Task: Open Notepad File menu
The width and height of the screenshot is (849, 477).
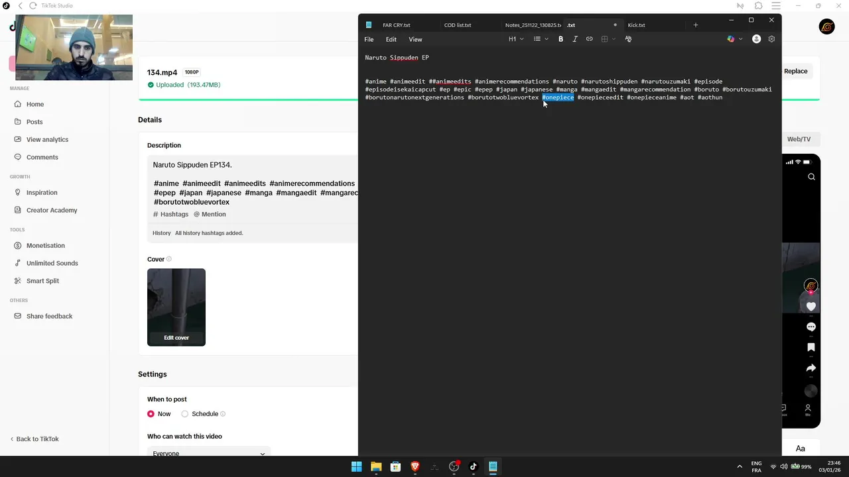Action: pyautogui.click(x=369, y=39)
